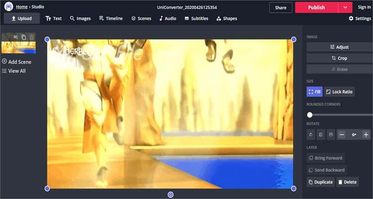Open Settings with the gear icon

tap(360, 18)
